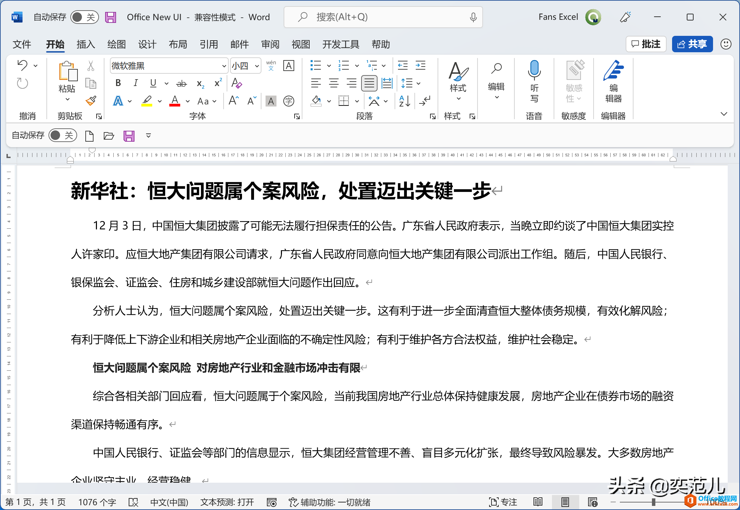Toggle AutoSave switch in title bar

pyautogui.click(x=85, y=17)
